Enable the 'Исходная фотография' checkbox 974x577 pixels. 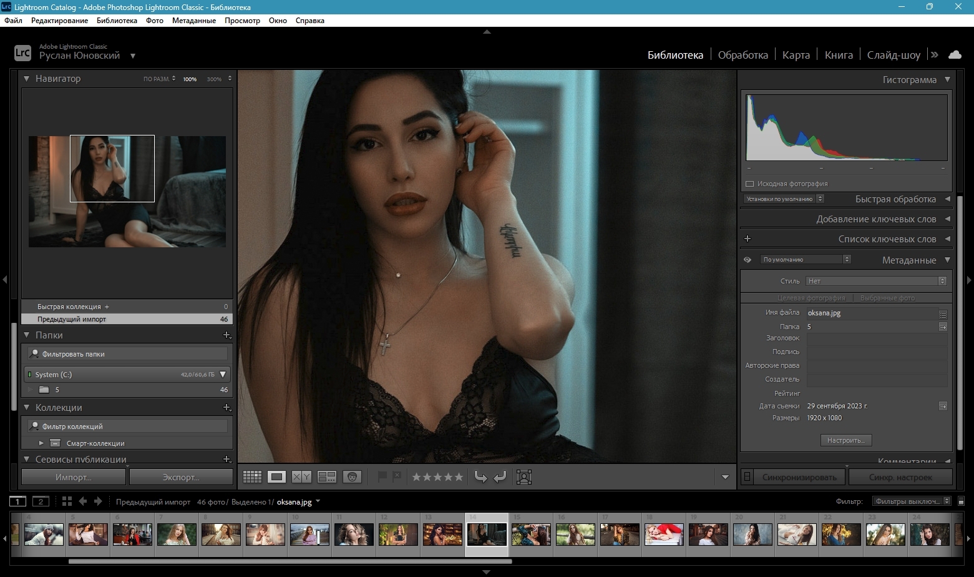pyautogui.click(x=750, y=184)
